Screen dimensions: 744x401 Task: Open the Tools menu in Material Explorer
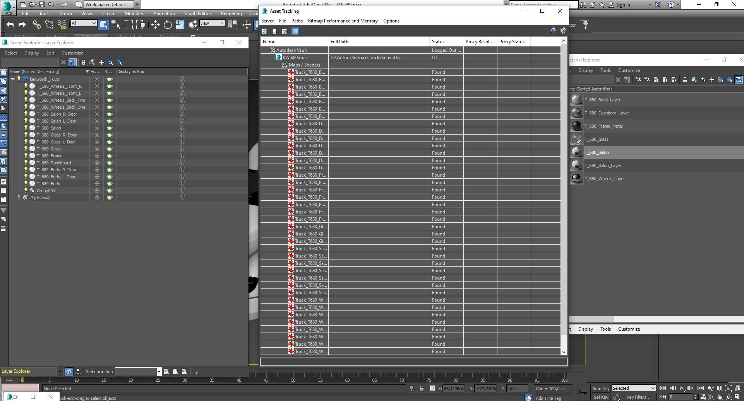[605, 70]
